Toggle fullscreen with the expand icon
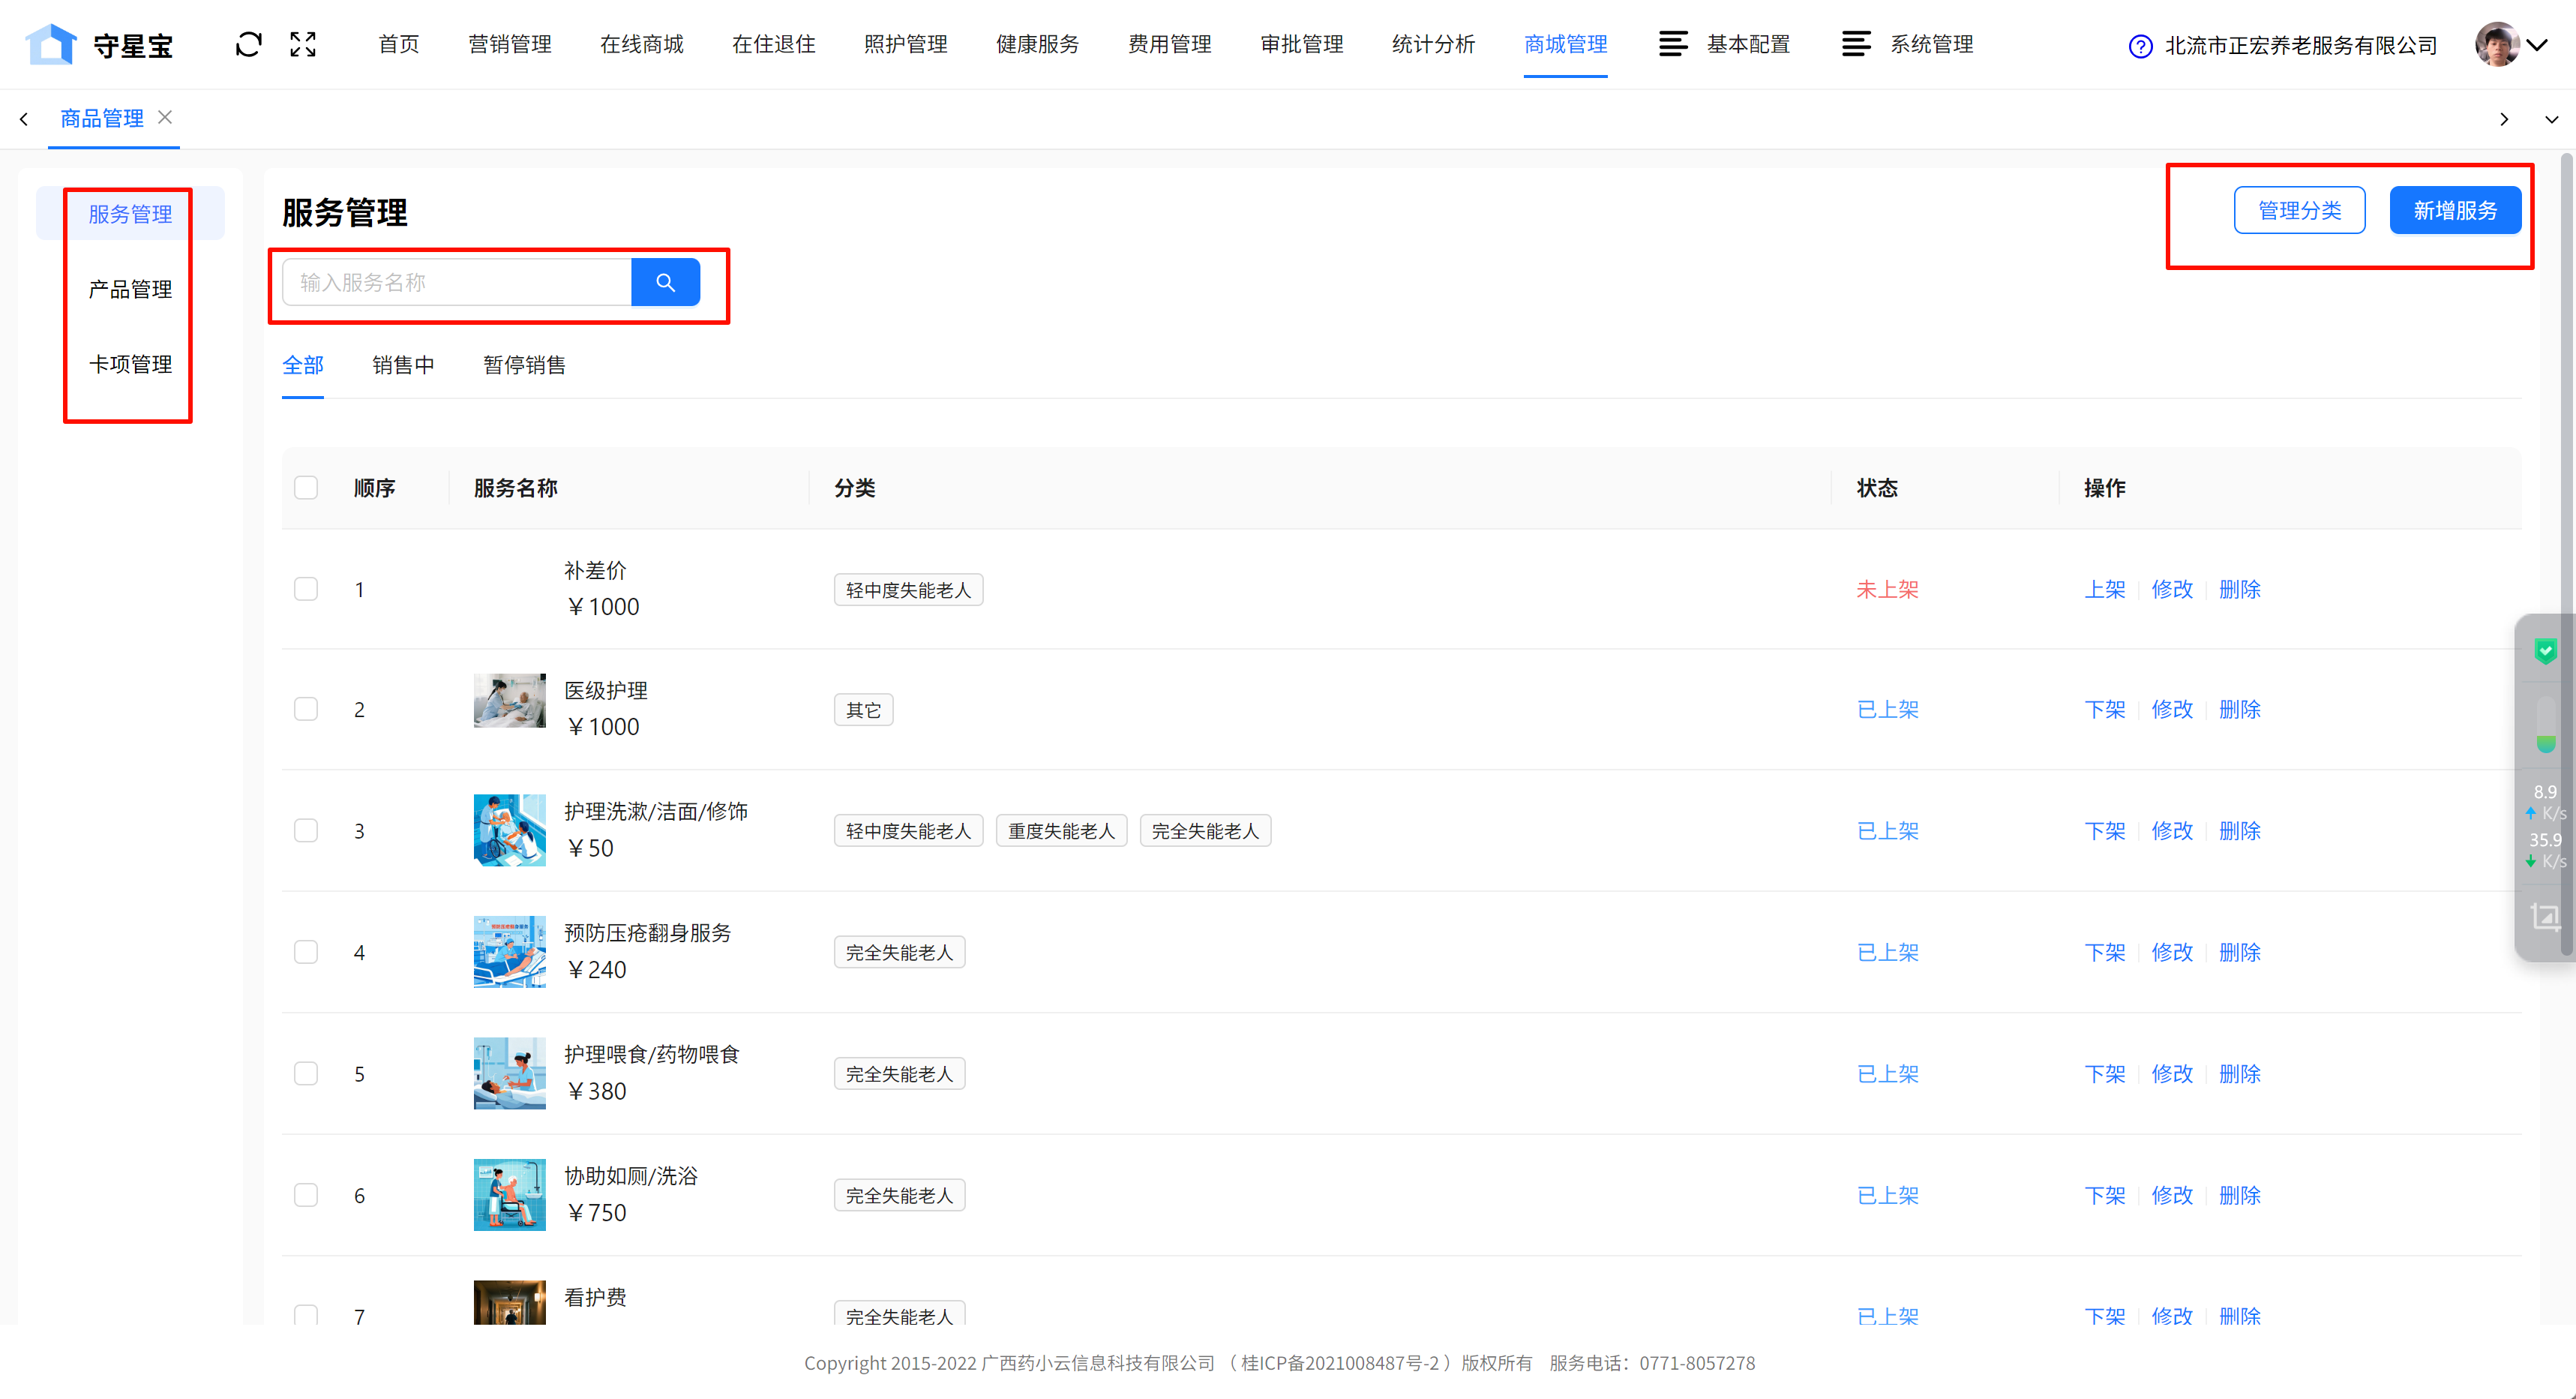This screenshot has height=1399, width=2576. coord(303,44)
